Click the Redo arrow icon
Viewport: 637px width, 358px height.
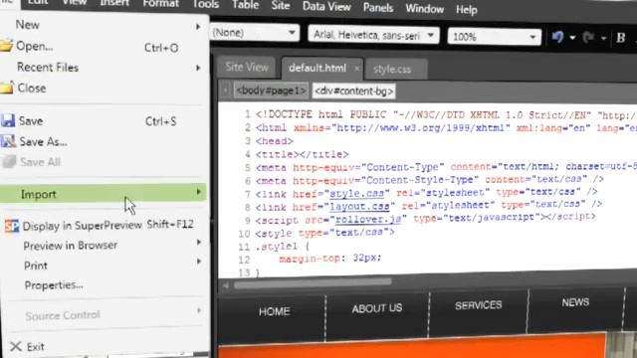click(588, 38)
